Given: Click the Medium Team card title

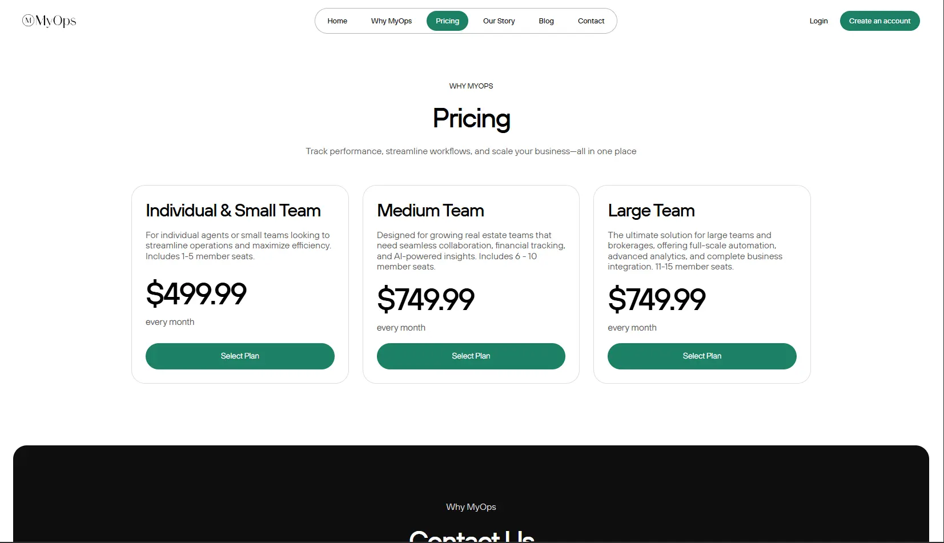Looking at the screenshot, I should tap(430, 211).
